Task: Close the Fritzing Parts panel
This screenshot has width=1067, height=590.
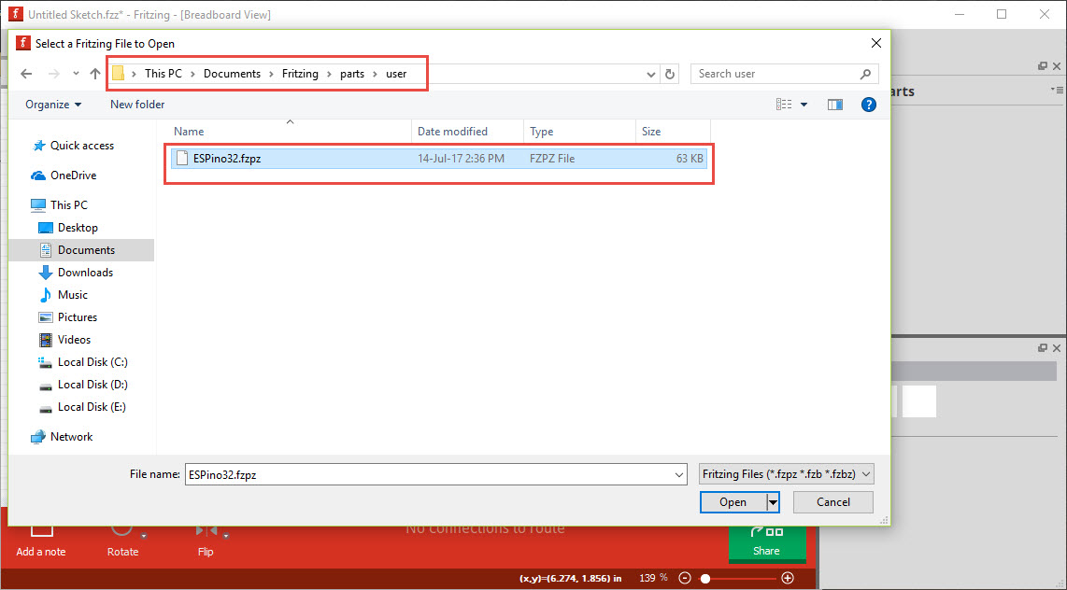Action: click(1057, 66)
